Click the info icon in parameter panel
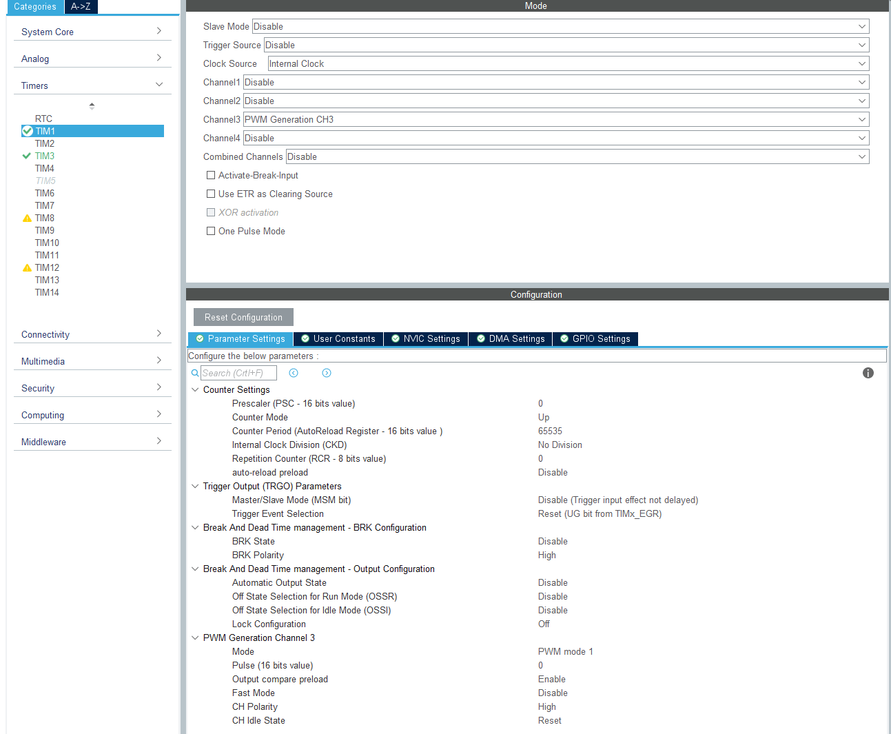This screenshot has width=891, height=734. pyautogui.click(x=868, y=373)
